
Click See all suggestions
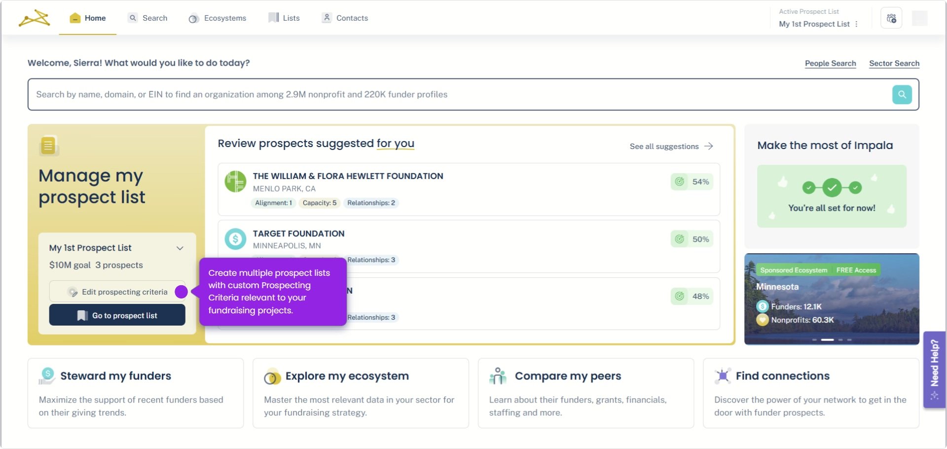664,146
